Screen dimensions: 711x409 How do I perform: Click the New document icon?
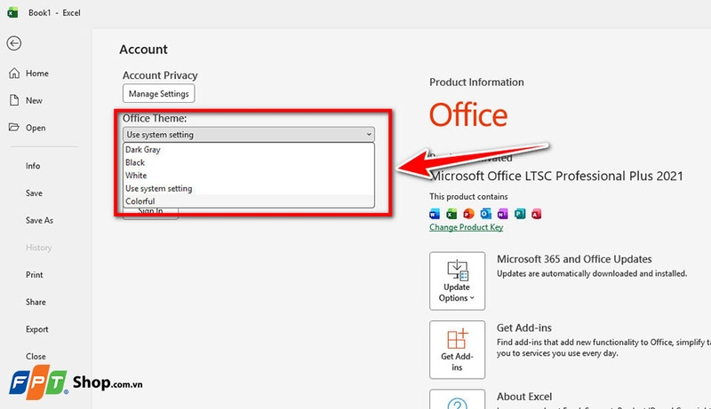tap(14, 100)
